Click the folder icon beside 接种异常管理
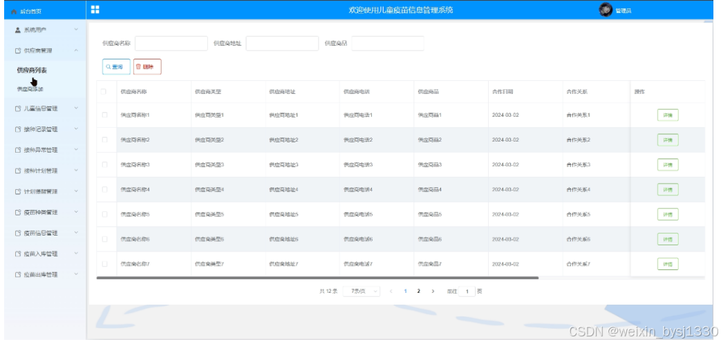 coord(18,150)
